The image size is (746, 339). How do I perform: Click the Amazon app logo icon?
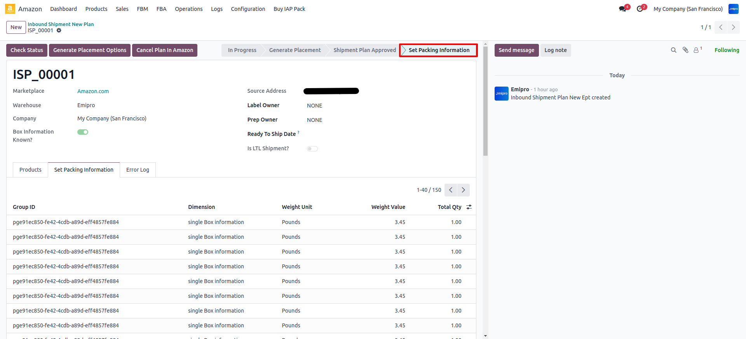(x=10, y=9)
